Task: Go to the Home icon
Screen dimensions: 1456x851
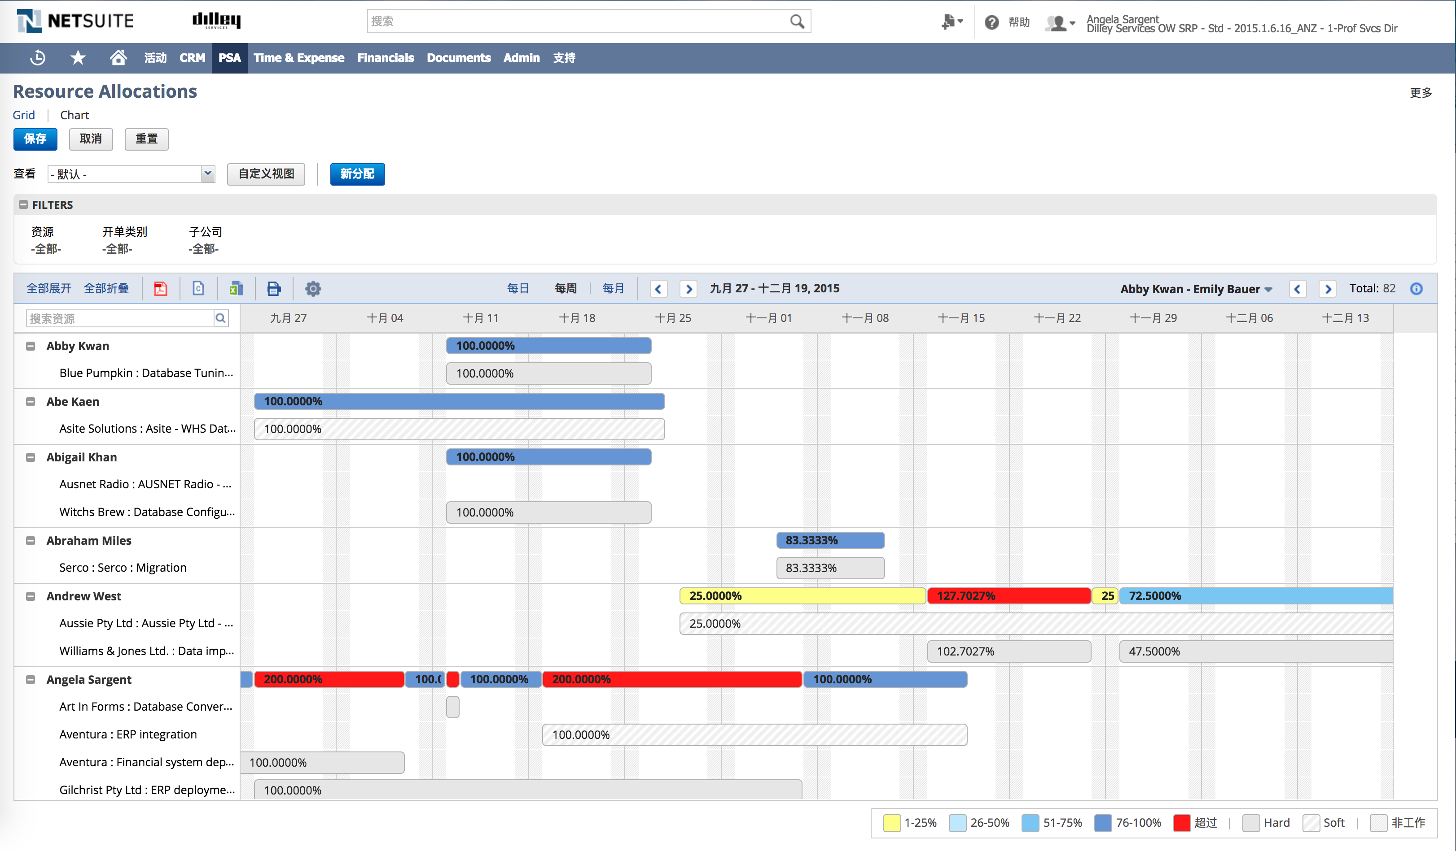Action: point(118,58)
